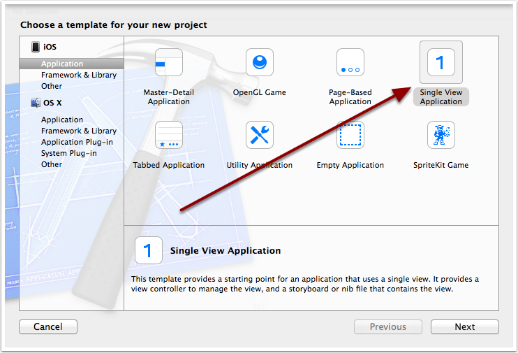The height and width of the screenshot is (353, 518).
Task: Click the OS X Finder icon in sidebar
Action: pyautogui.click(x=35, y=103)
